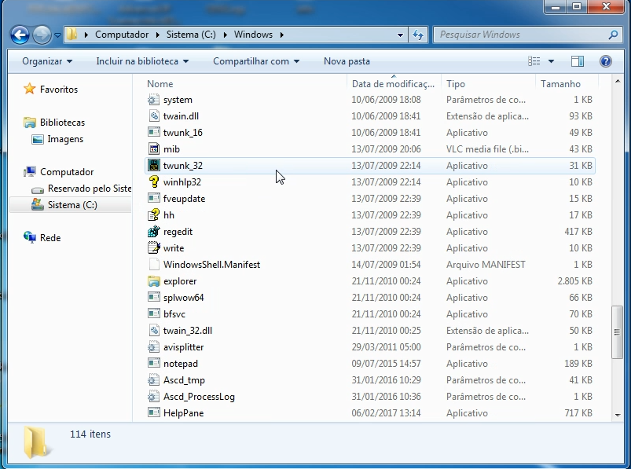Expand the arrow after Sistema (C:) in path
The height and width of the screenshot is (469, 631).
pyautogui.click(x=225, y=35)
